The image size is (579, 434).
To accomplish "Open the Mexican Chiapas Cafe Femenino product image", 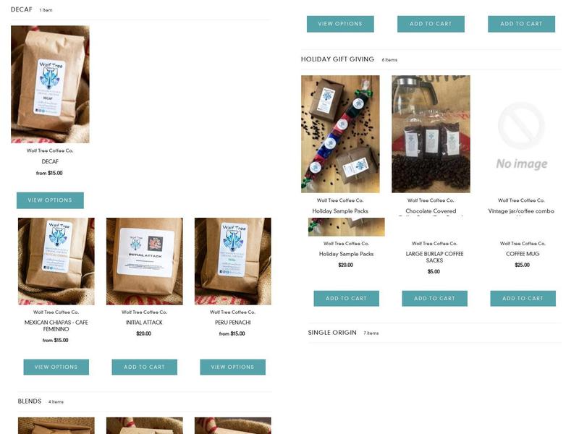I will pos(56,261).
